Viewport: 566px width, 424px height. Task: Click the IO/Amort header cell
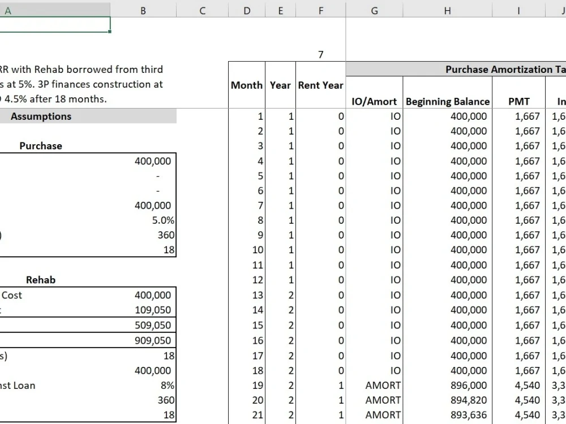[374, 101]
